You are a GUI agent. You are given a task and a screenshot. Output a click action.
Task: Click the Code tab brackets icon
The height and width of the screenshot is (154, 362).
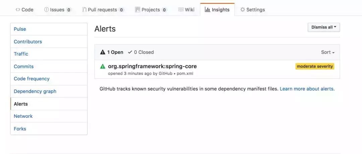coord(18,10)
